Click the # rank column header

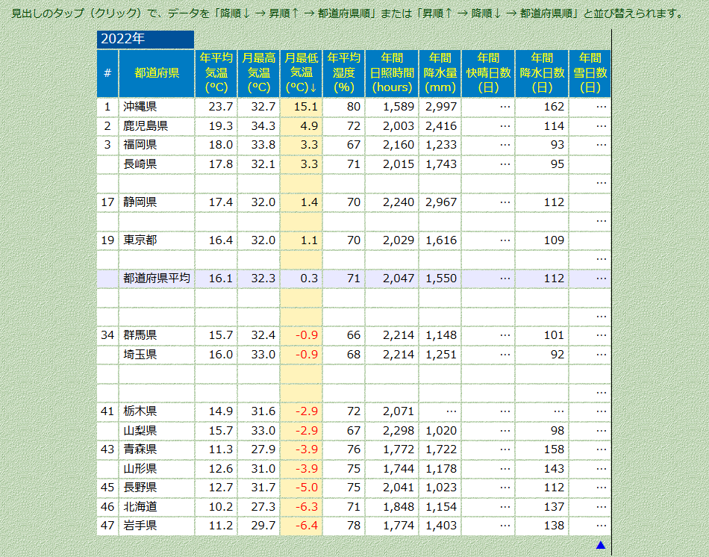point(107,72)
